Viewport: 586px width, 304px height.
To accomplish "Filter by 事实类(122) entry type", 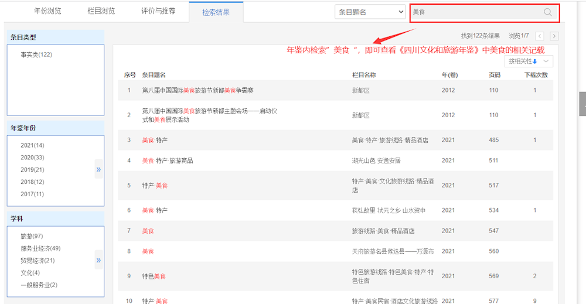I will tap(36, 55).
